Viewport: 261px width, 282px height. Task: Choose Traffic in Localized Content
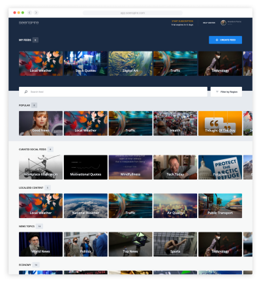(x=130, y=206)
